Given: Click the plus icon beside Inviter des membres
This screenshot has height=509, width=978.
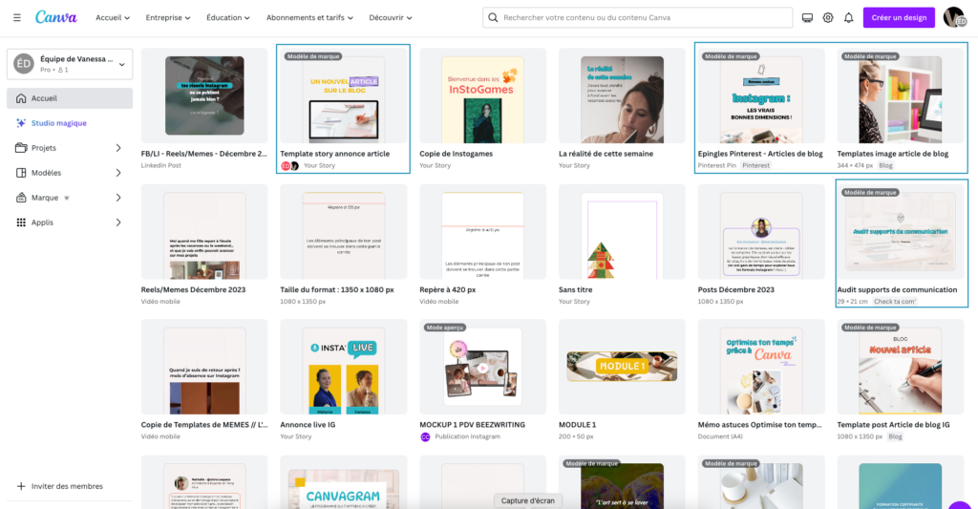Looking at the screenshot, I should (x=21, y=486).
